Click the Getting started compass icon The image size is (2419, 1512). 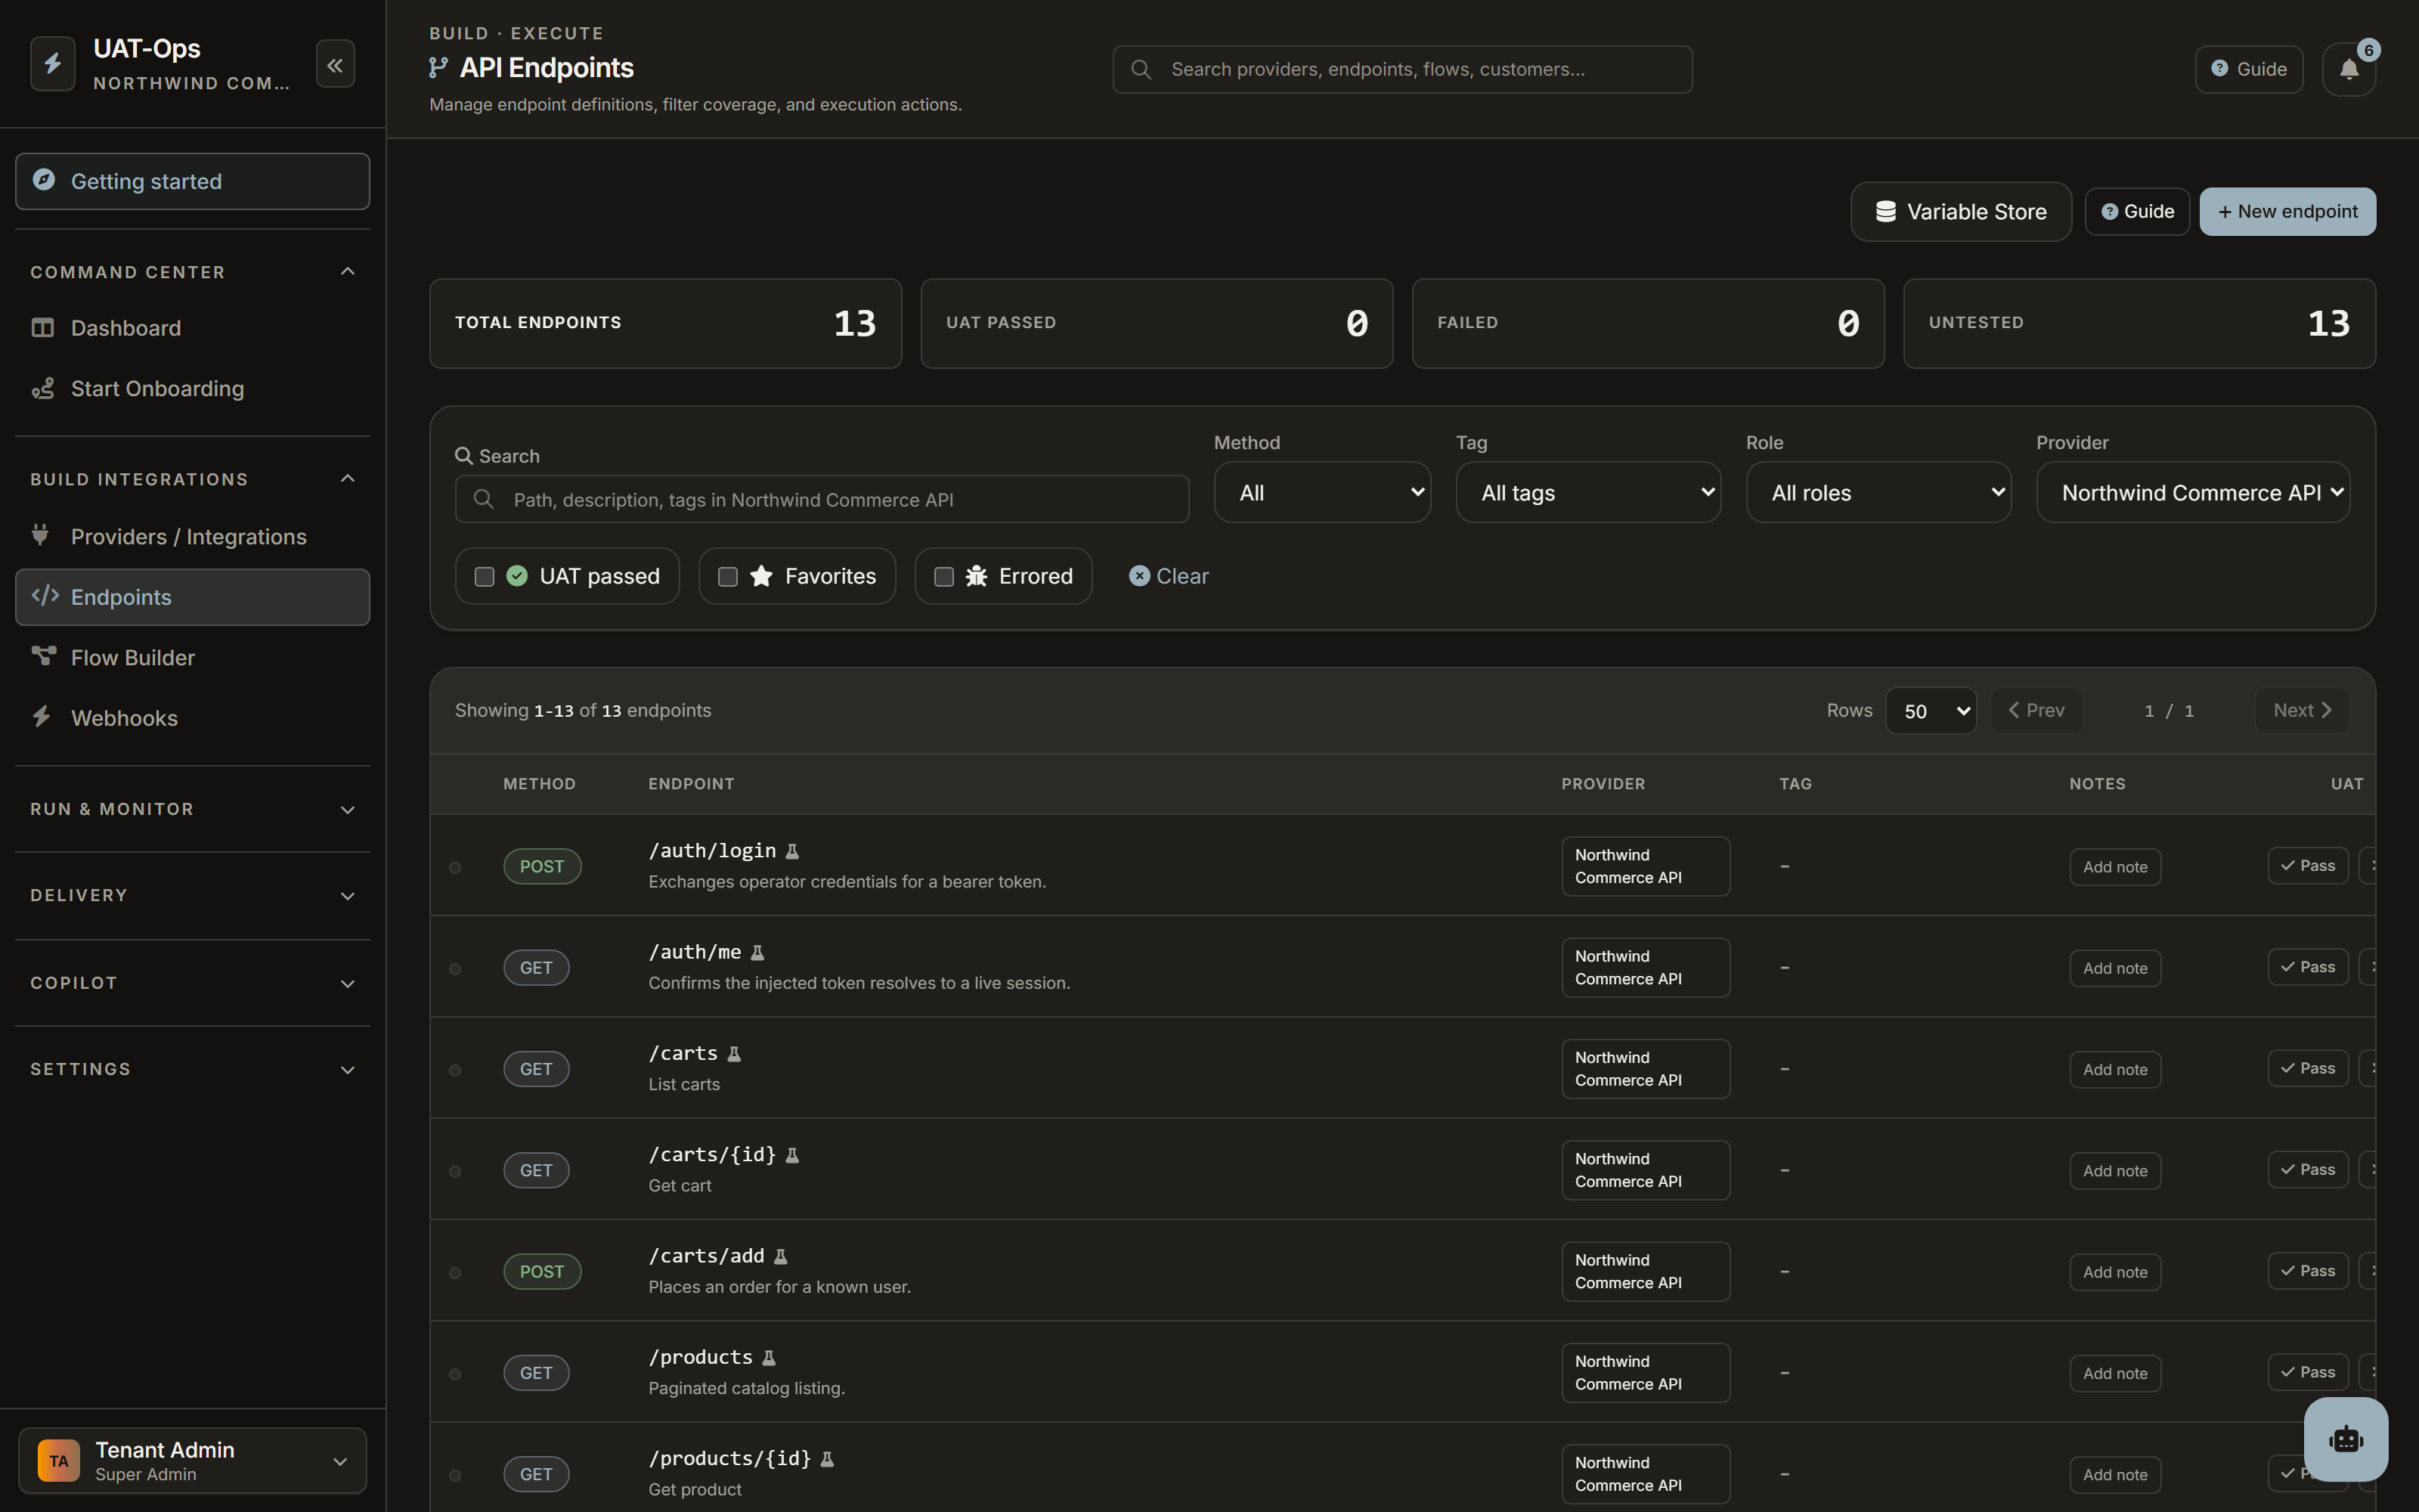(44, 180)
